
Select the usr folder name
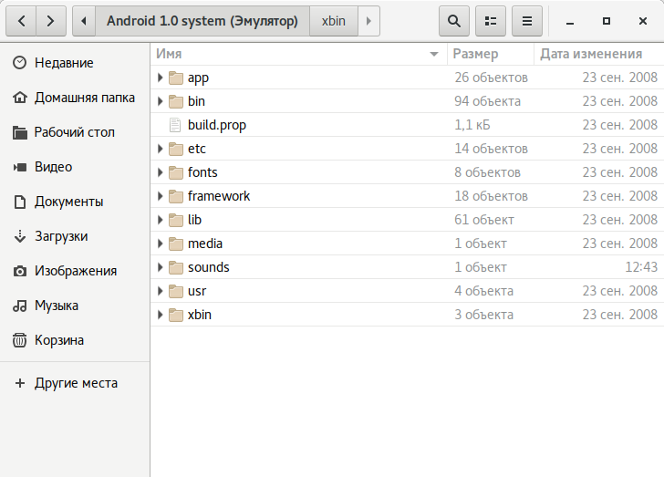tap(197, 291)
